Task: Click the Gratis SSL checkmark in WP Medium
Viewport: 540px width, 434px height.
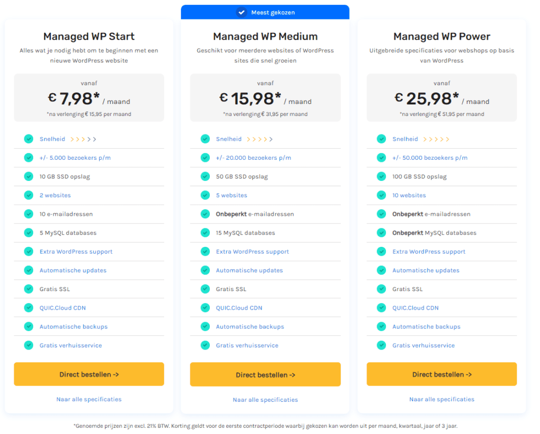Action: coord(205,289)
